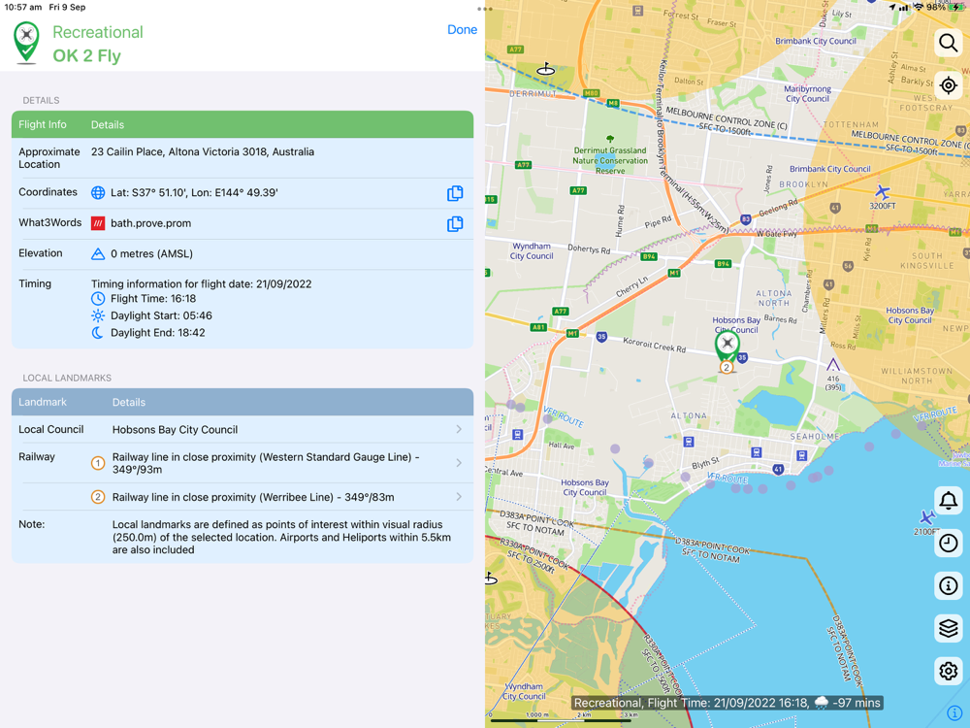Tap the Lat/Lon coordinates text

tap(194, 192)
